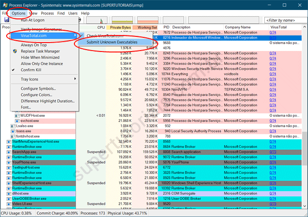
Task: Click the SearchApp.exe process icon
Action: tap(9, 152)
